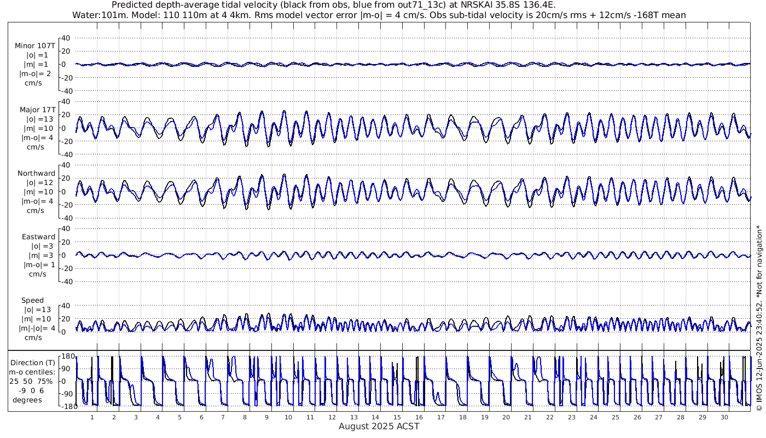Select the 'Northward' panel label
This screenshot has width=766, height=438.
[36, 173]
